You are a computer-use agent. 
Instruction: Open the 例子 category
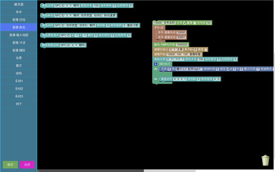[x=18, y=104]
